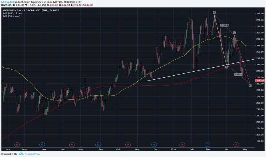Click the BATS:GS symbol in the header
266x157 pixels.
pos(7,5)
